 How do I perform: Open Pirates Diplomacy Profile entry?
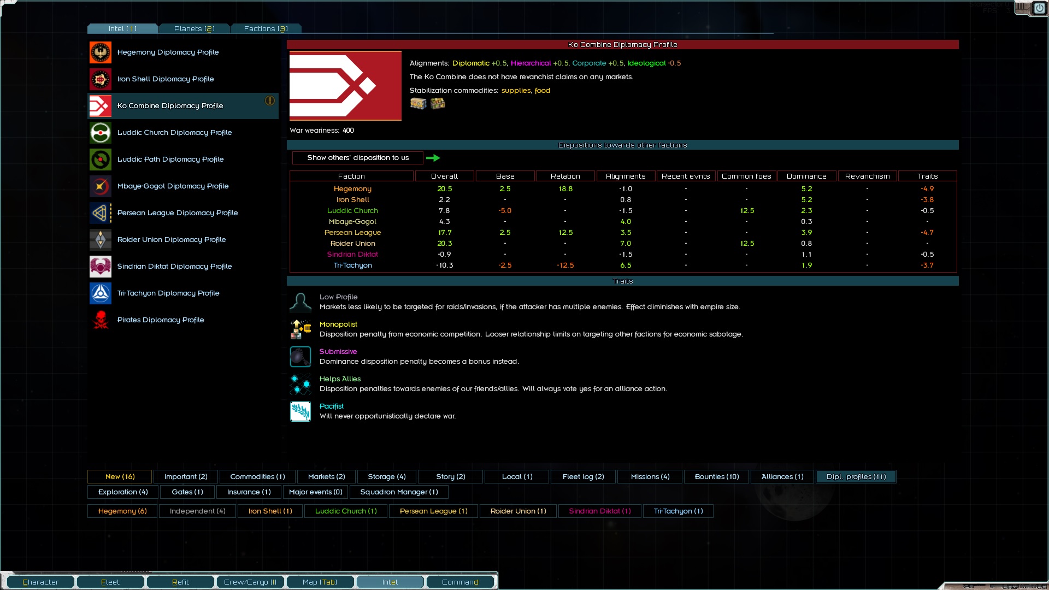point(183,320)
